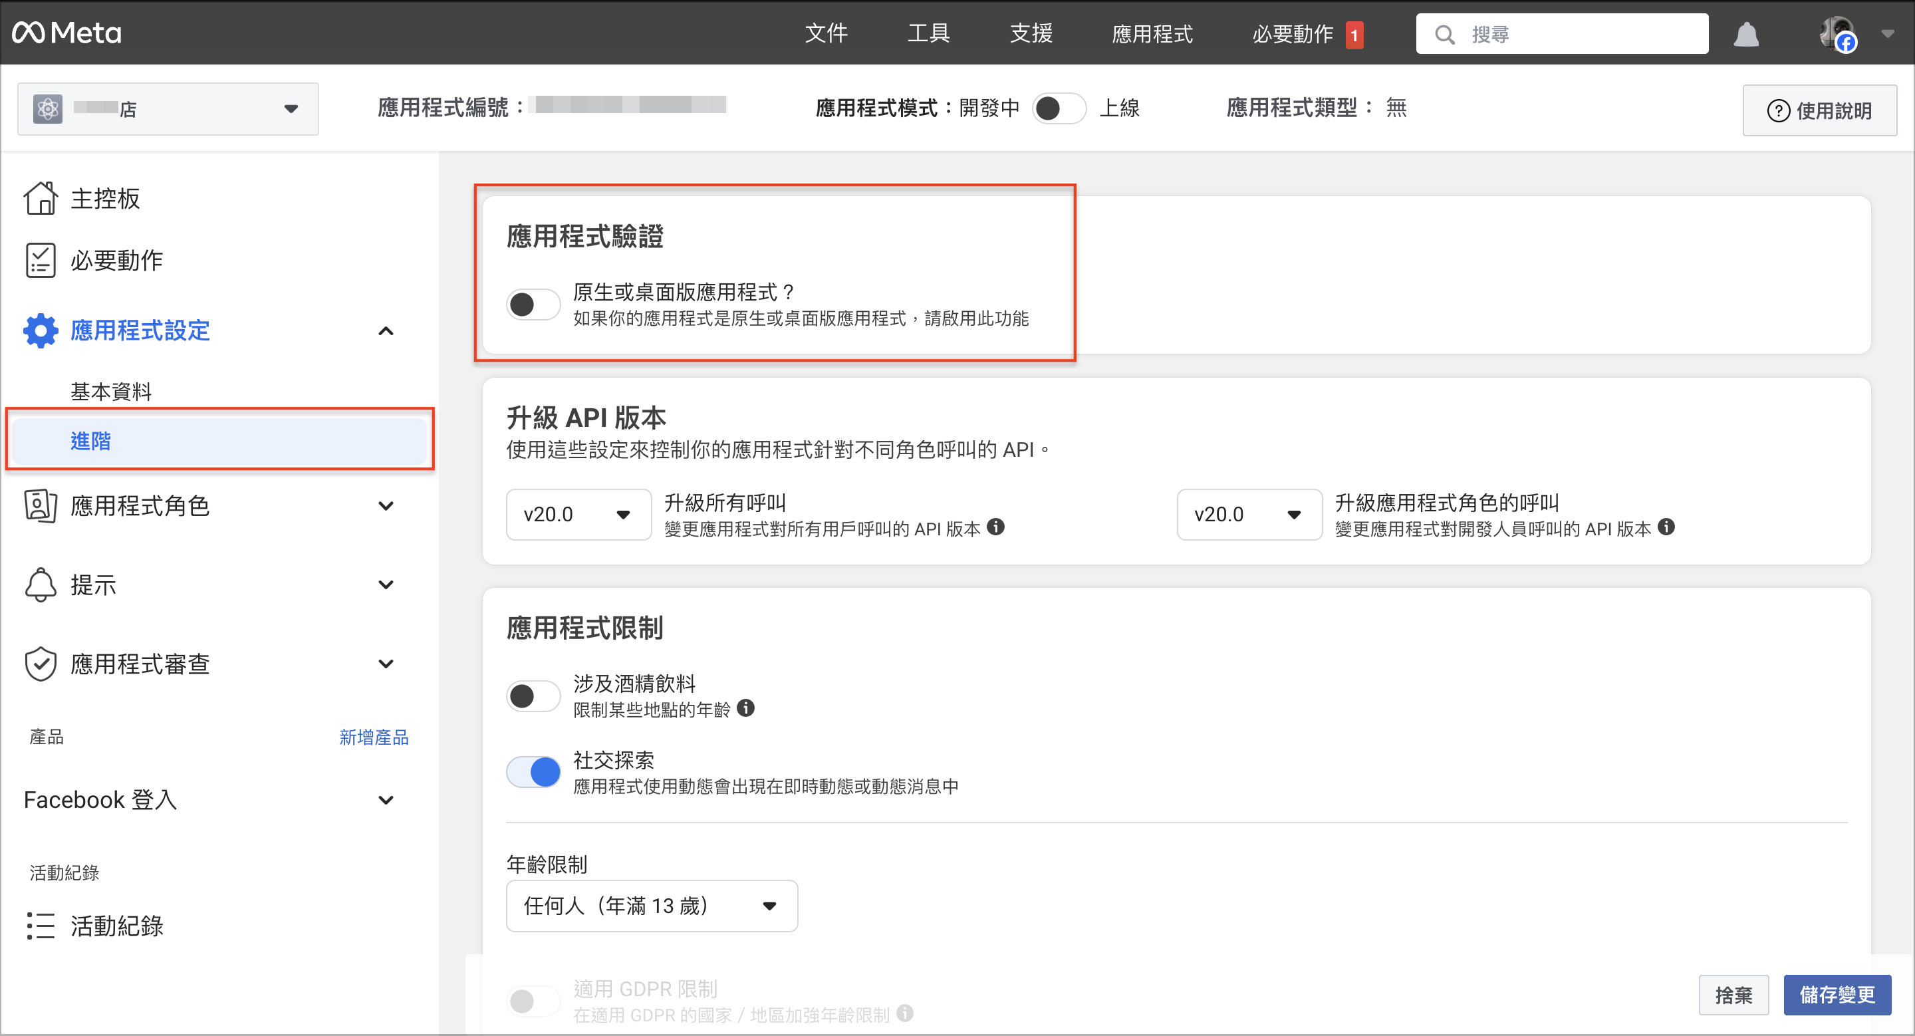Image resolution: width=1915 pixels, height=1036 pixels.
Task: Click the 應用程式類型 無 value
Action: (x=1396, y=108)
